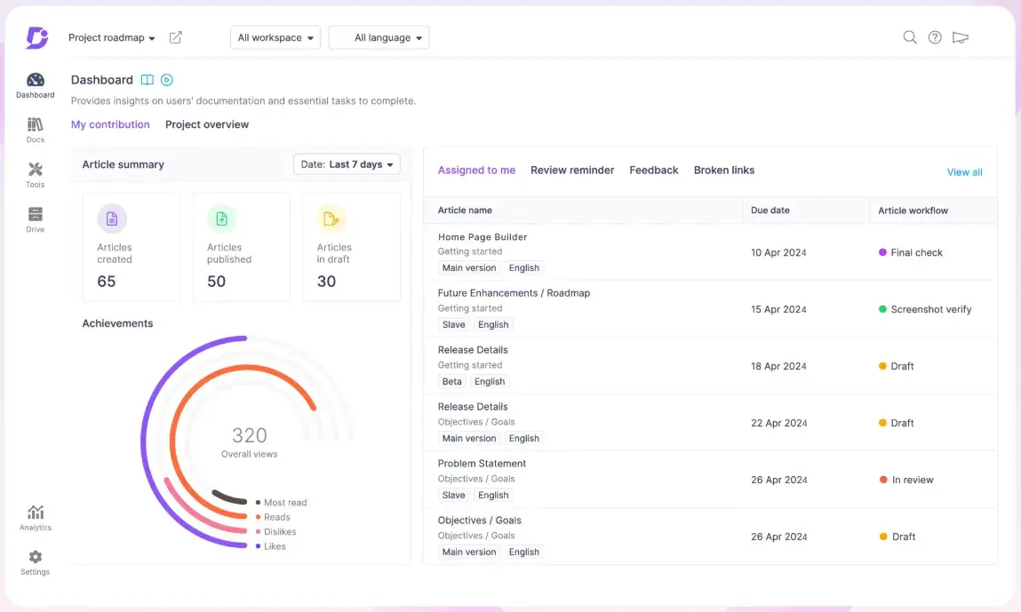Open Drive in the left sidebar

[36, 219]
